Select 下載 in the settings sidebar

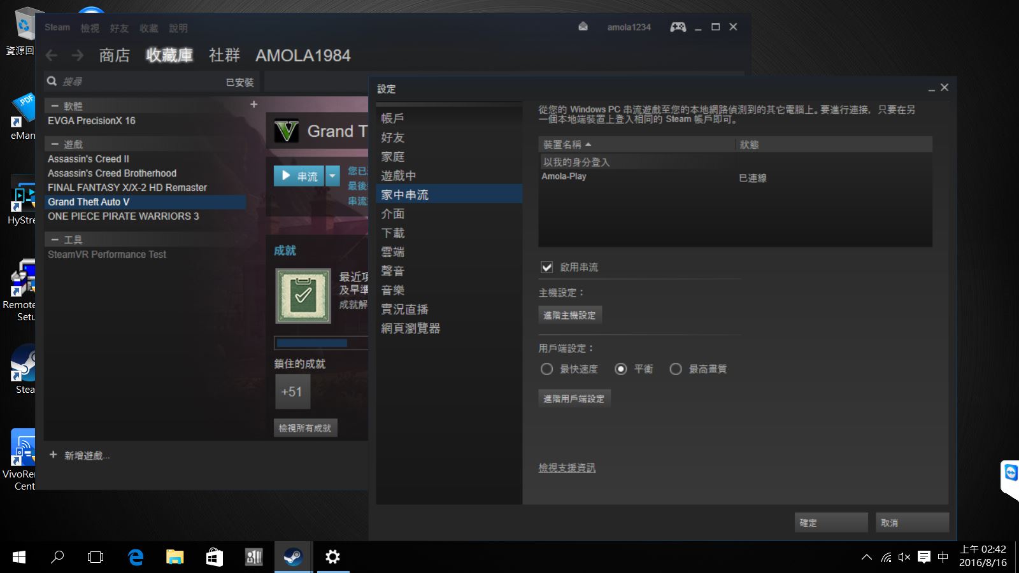449,232
